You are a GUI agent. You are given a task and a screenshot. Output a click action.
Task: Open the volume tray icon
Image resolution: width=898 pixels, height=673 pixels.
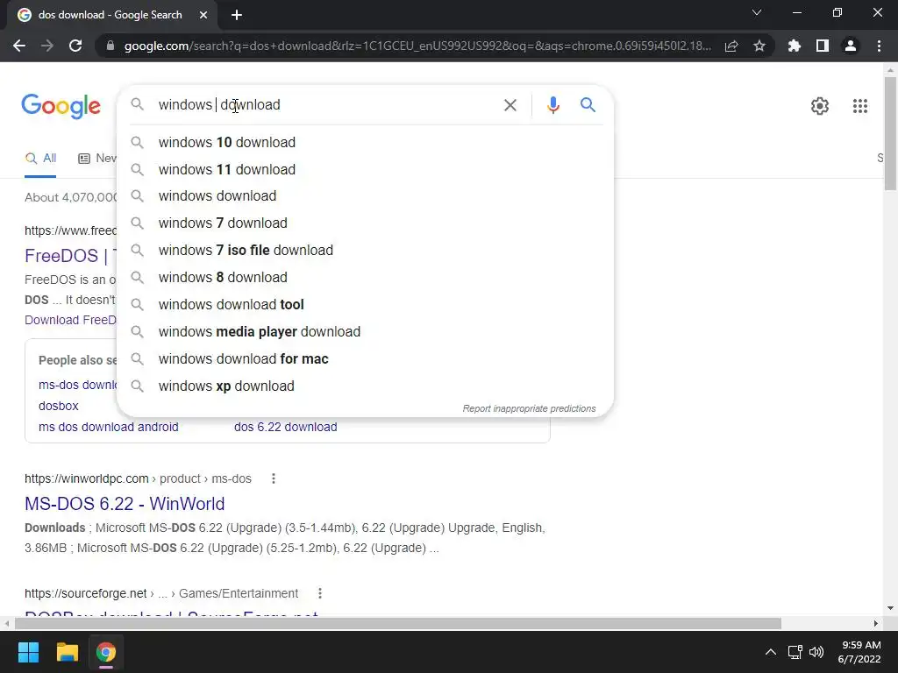[x=816, y=652]
